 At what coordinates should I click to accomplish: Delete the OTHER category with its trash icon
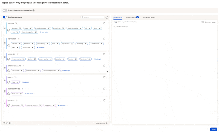click(x=104, y=100)
